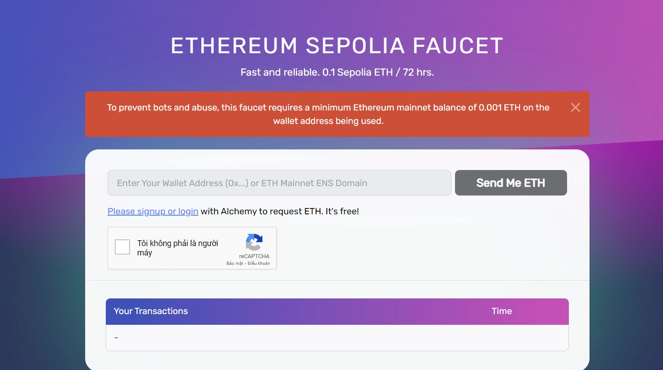Screen dimensions: 663x370
Task: Click the white faucet card panel
Action: [403, 246]
